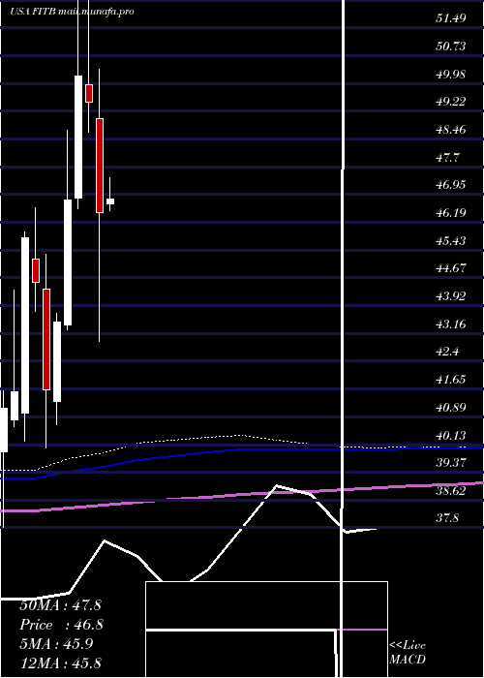Click the 45.43 price axis label

pyautogui.click(x=451, y=240)
